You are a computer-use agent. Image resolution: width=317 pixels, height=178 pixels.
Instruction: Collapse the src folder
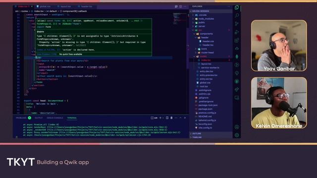(x=200, y=30)
